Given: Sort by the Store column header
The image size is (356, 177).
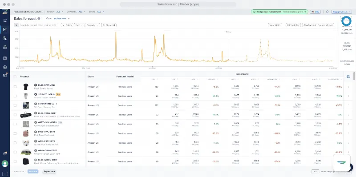Looking at the screenshot, I should coord(90,76).
